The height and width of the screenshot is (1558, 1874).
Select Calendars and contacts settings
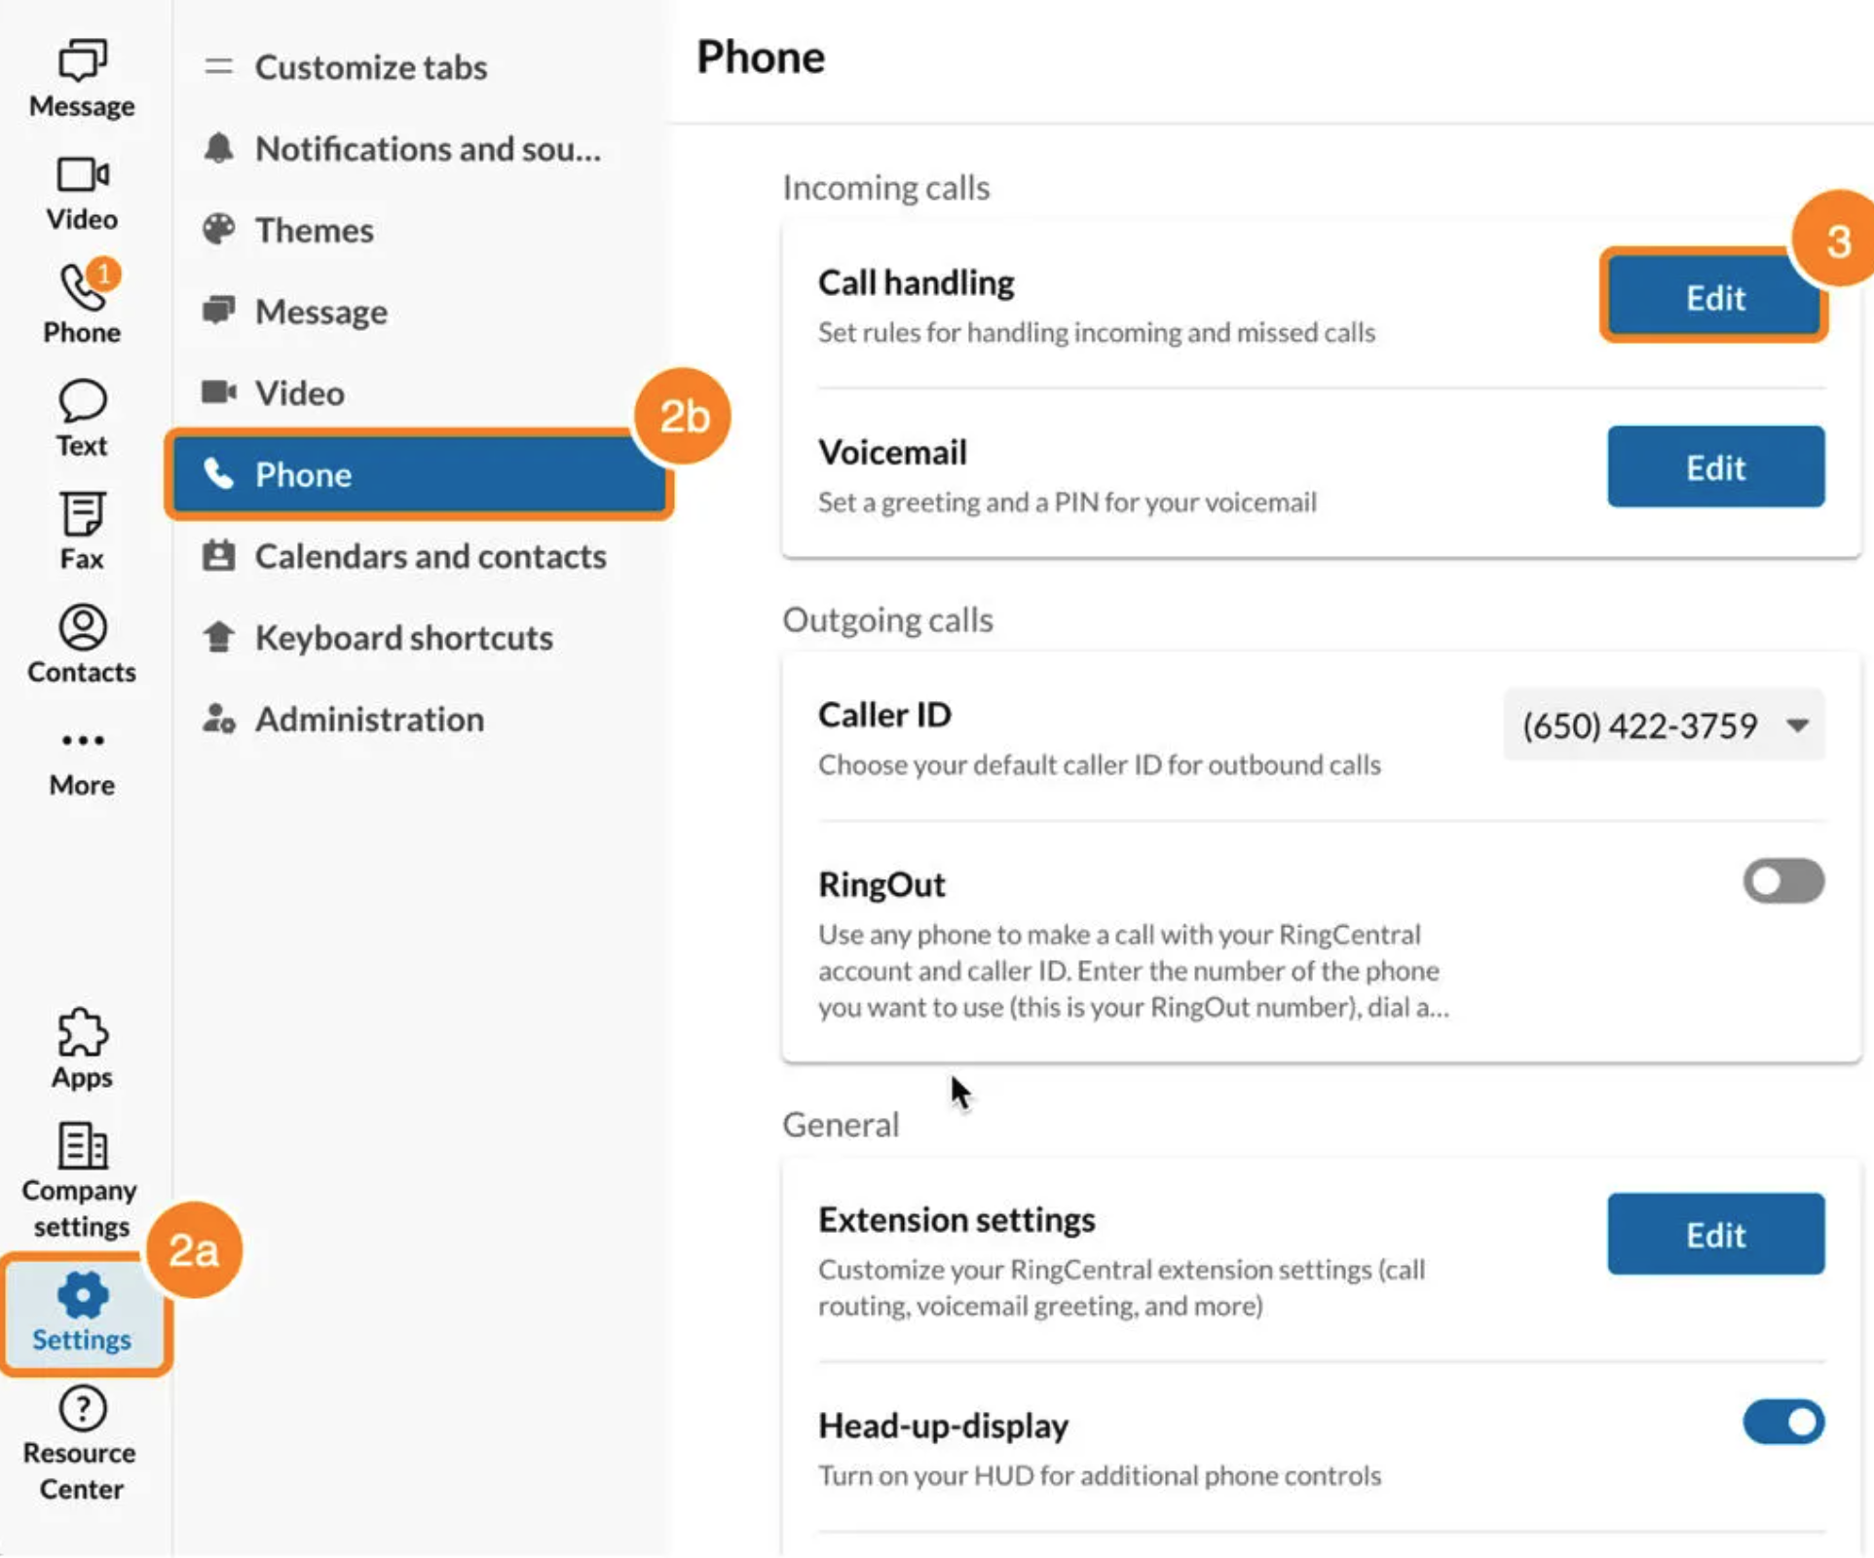(x=431, y=556)
